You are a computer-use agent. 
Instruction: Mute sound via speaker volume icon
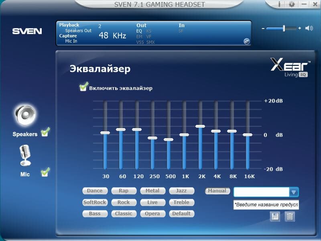(309, 28)
